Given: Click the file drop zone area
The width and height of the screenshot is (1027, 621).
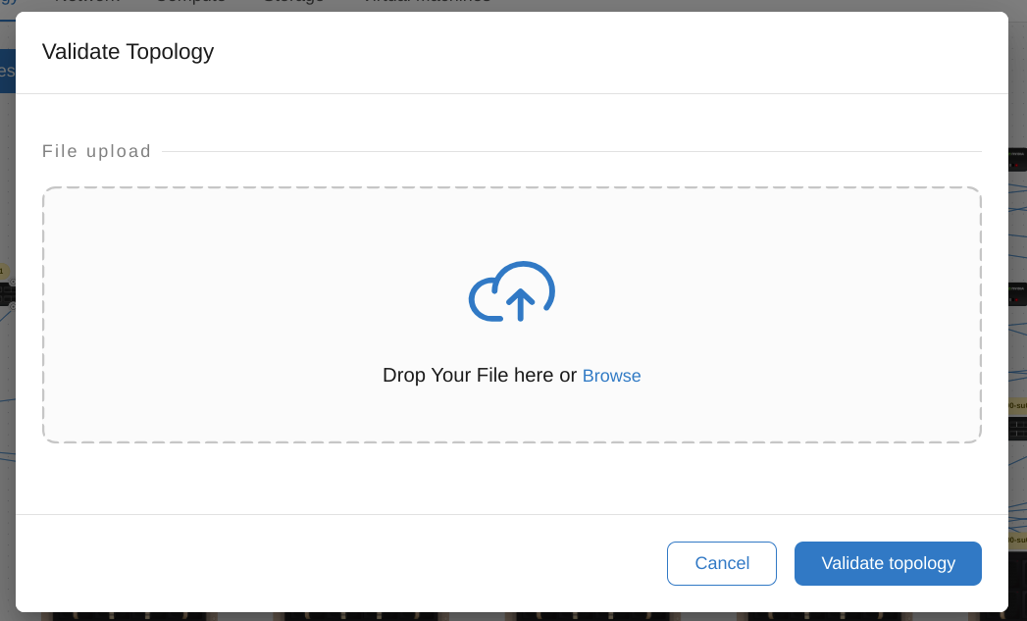Looking at the screenshot, I should click(511, 315).
